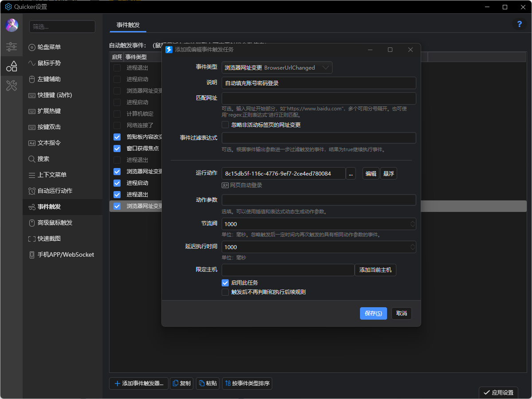
Task: Click 编辑 next to the run action
Action: tap(371, 173)
